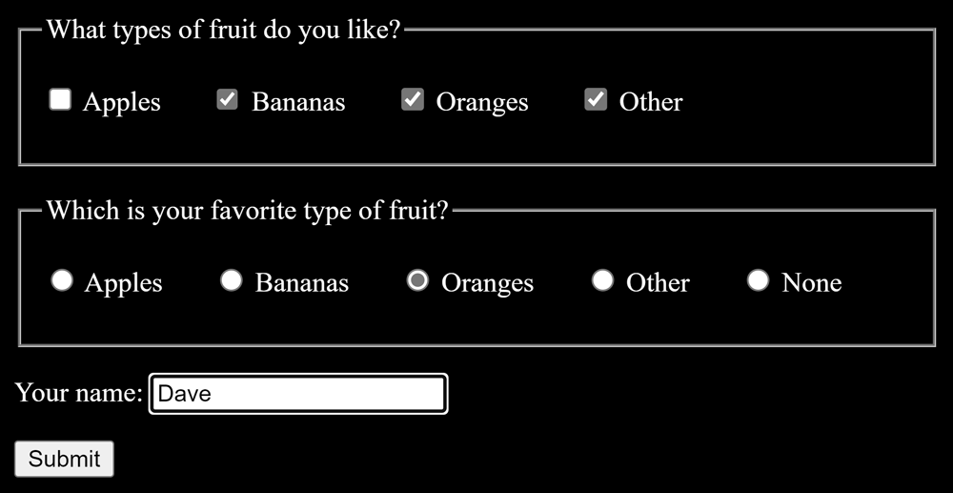The image size is (953, 493).
Task: Click the "Apples" text beside the checkbox
Action: pyautogui.click(x=122, y=102)
